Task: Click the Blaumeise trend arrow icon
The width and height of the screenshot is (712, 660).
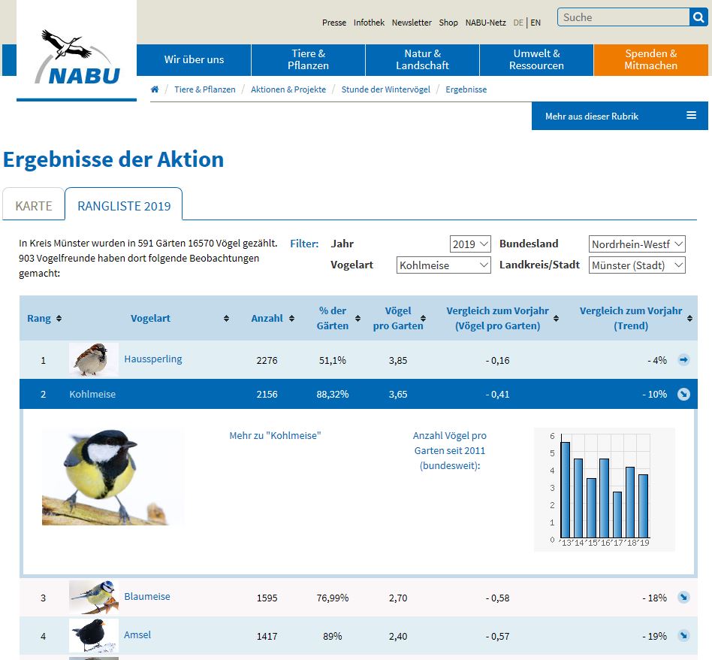Action: point(683,598)
